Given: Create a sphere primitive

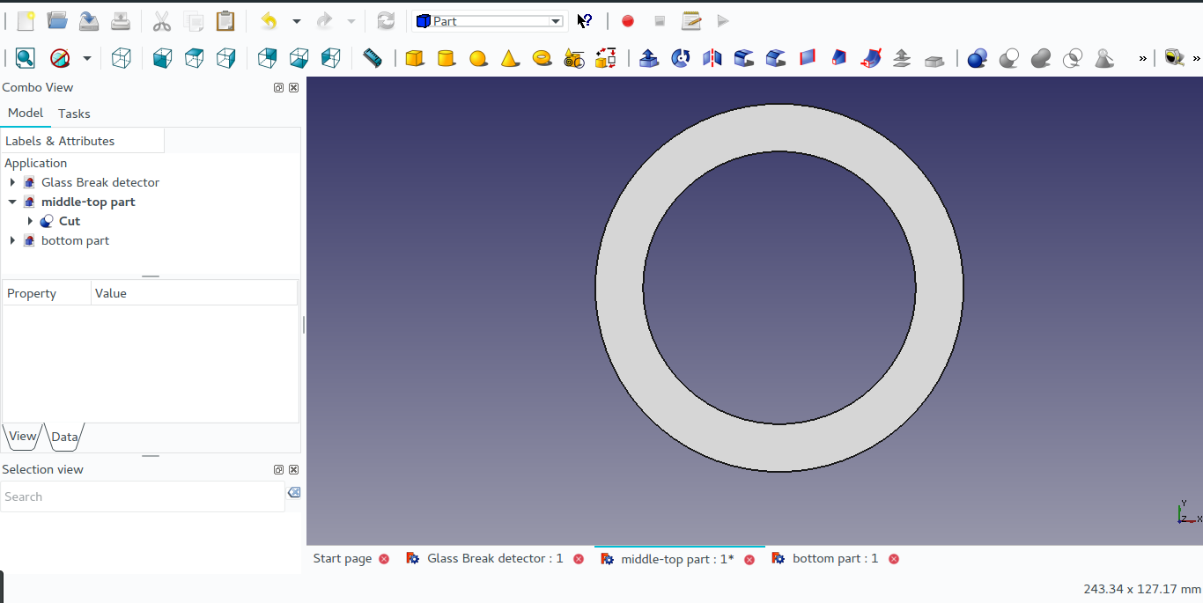Looking at the screenshot, I should tap(478, 58).
